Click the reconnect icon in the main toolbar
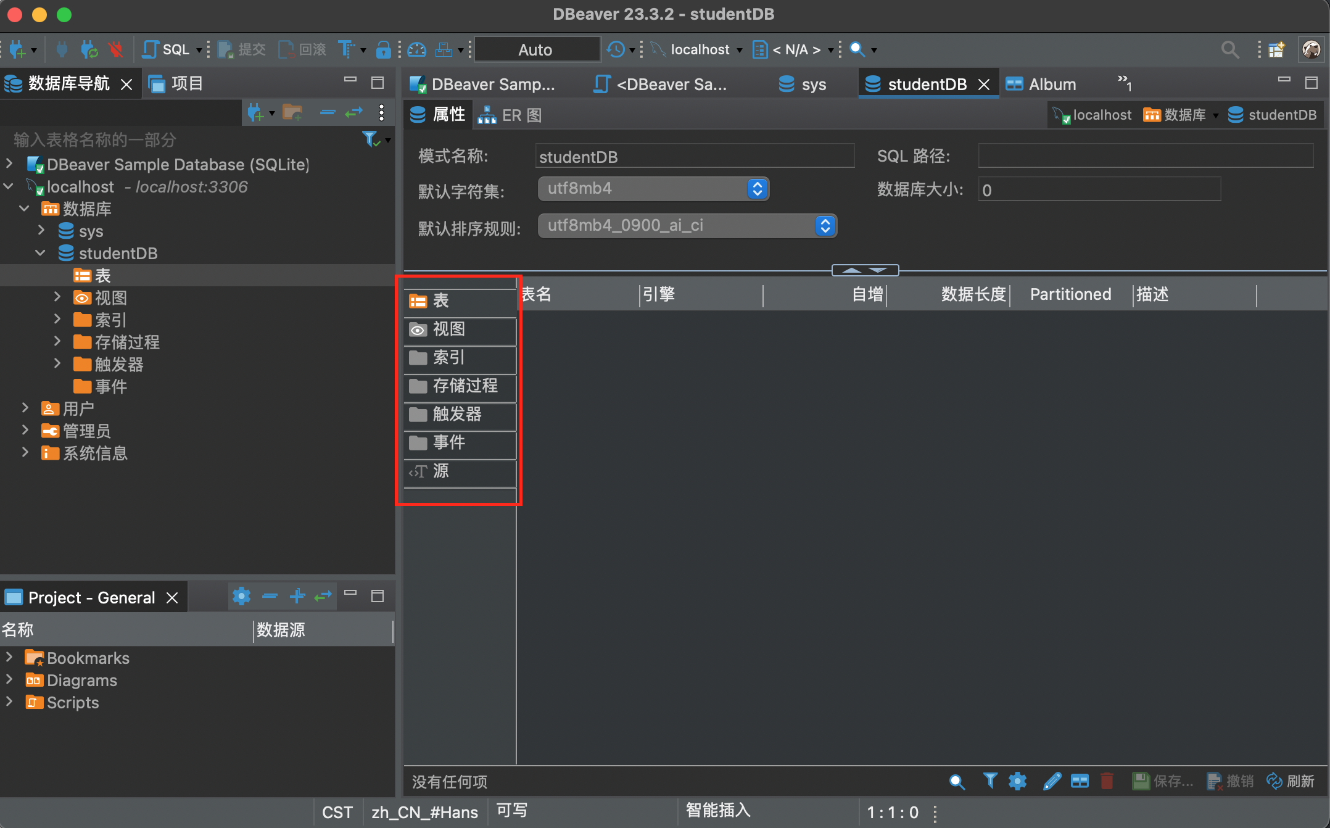This screenshot has height=828, width=1330. (x=89, y=49)
